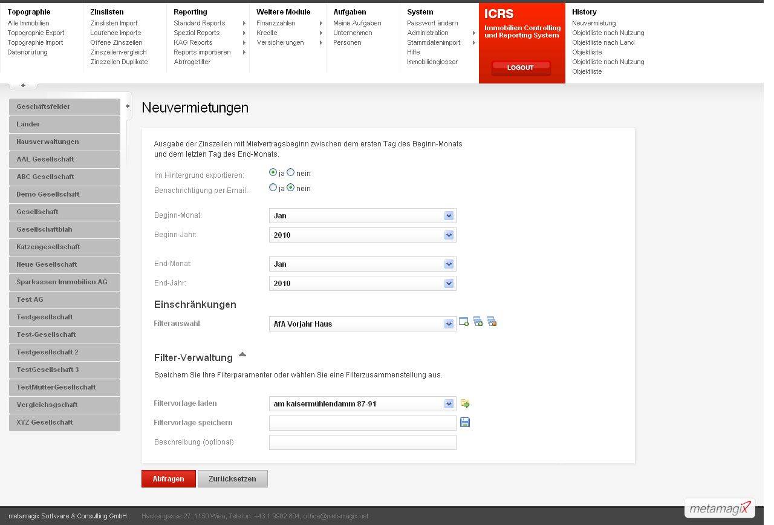Click the Beschreibung (optional) text field
The image size is (774, 525).
click(x=363, y=442)
